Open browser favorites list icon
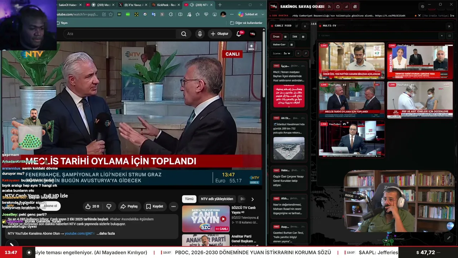458x258 pixels. (198, 14)
